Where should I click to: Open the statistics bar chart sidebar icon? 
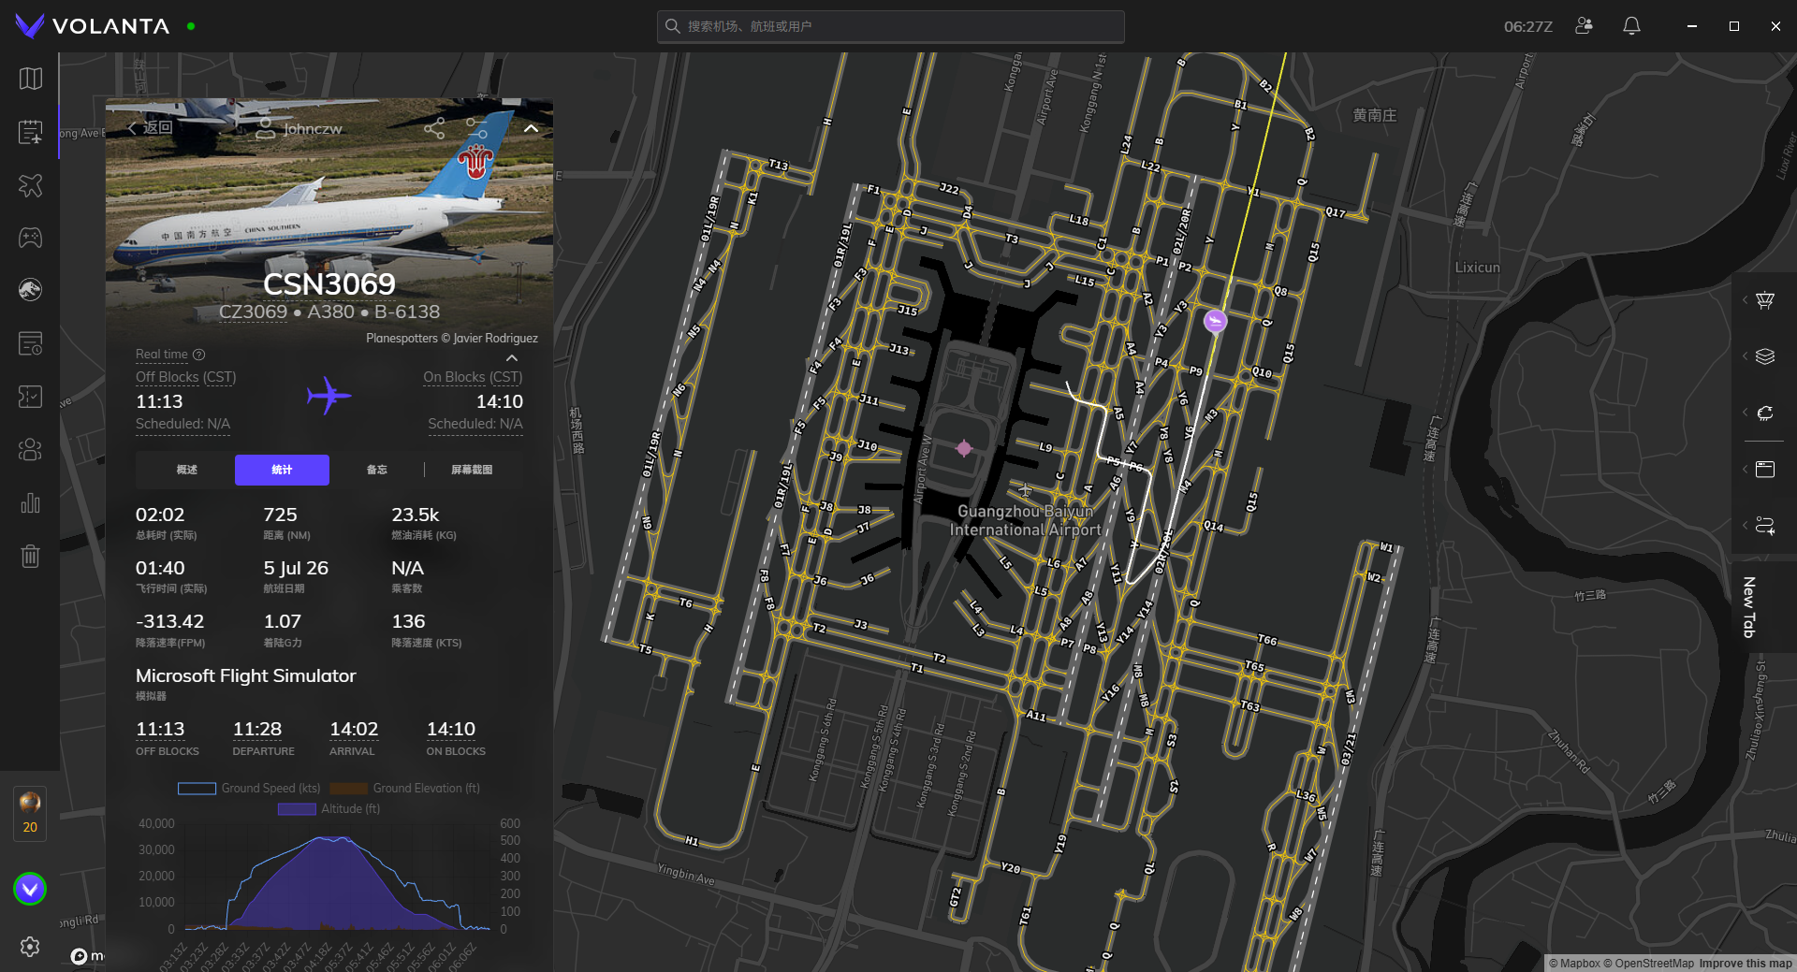point(30,503)
